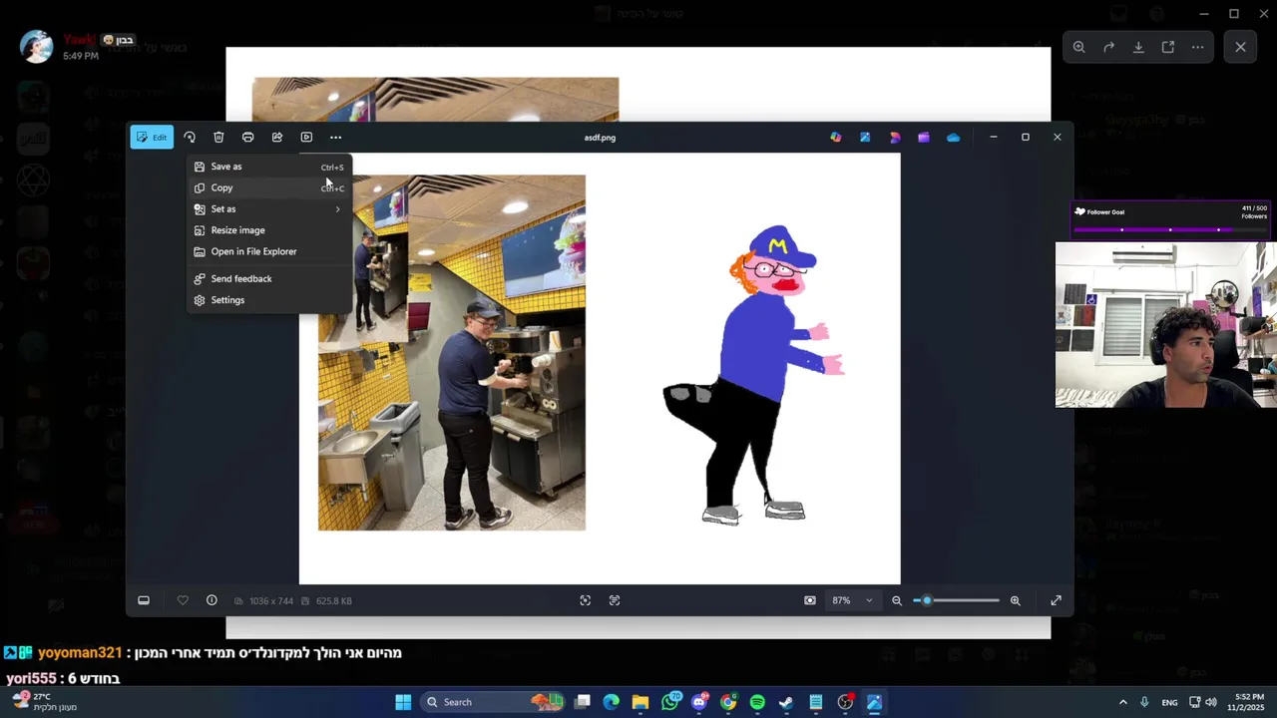
Task: Open Steam from the taskbar
Action: 786,702
